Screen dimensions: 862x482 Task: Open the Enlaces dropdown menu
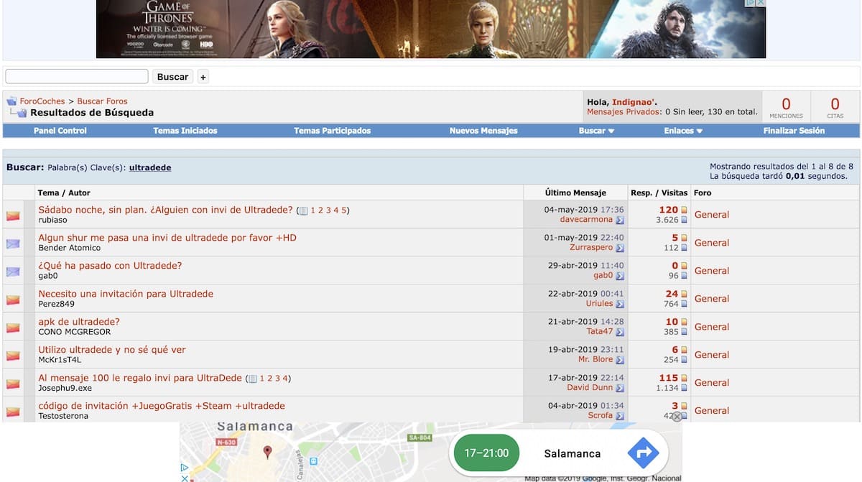coord(683,131)
